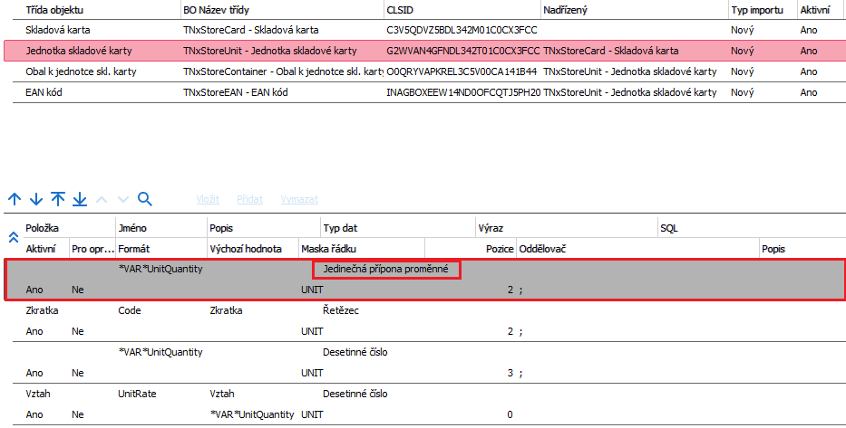Click the Typ dat column header
The image size is (846, 428).
(345, 229)
